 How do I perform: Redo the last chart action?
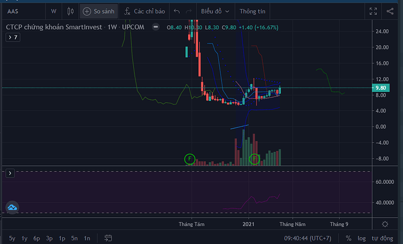click(189, 11)
